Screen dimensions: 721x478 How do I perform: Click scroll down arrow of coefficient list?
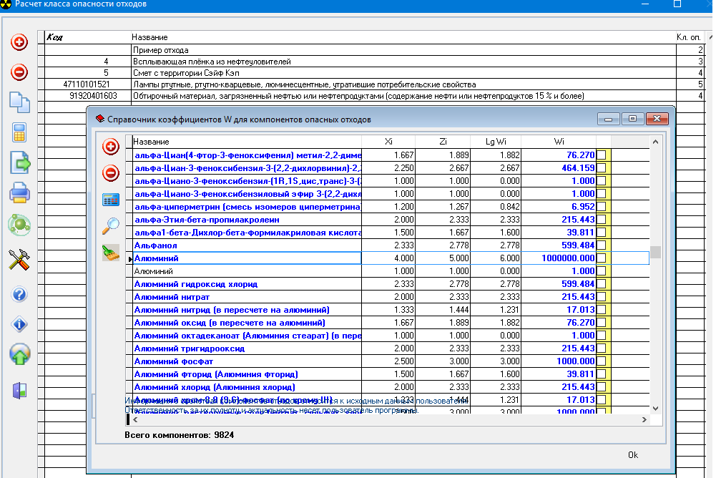coord(654,407)
